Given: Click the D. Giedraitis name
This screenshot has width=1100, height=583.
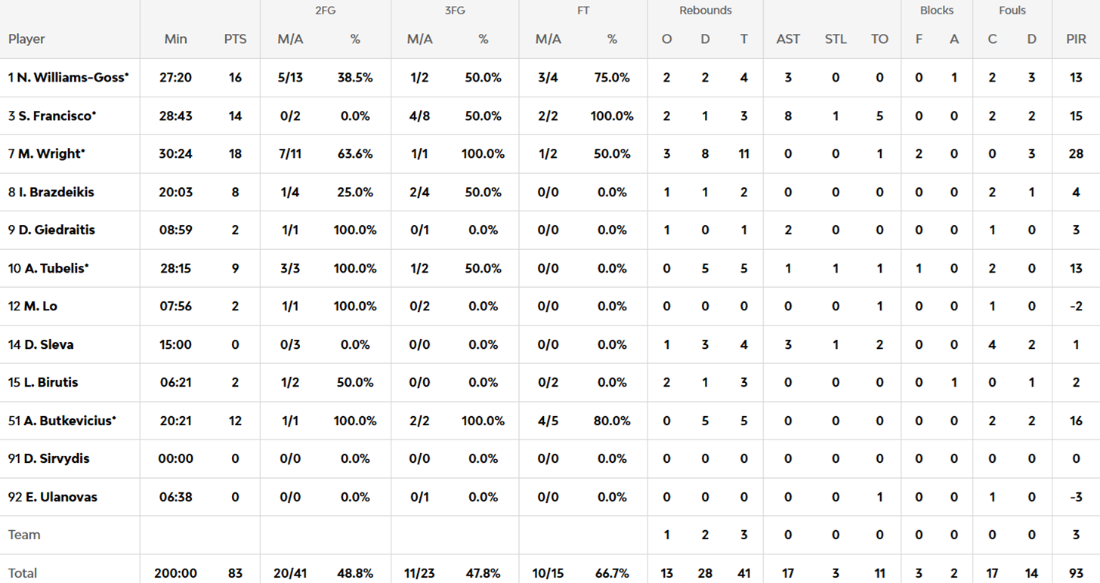Looking at the screenshot, I should (x=56, y=230).
